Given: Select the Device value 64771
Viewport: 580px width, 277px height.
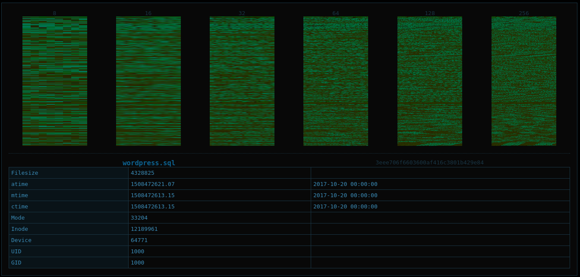Looking at the screenshot, I should pos(139,240).
